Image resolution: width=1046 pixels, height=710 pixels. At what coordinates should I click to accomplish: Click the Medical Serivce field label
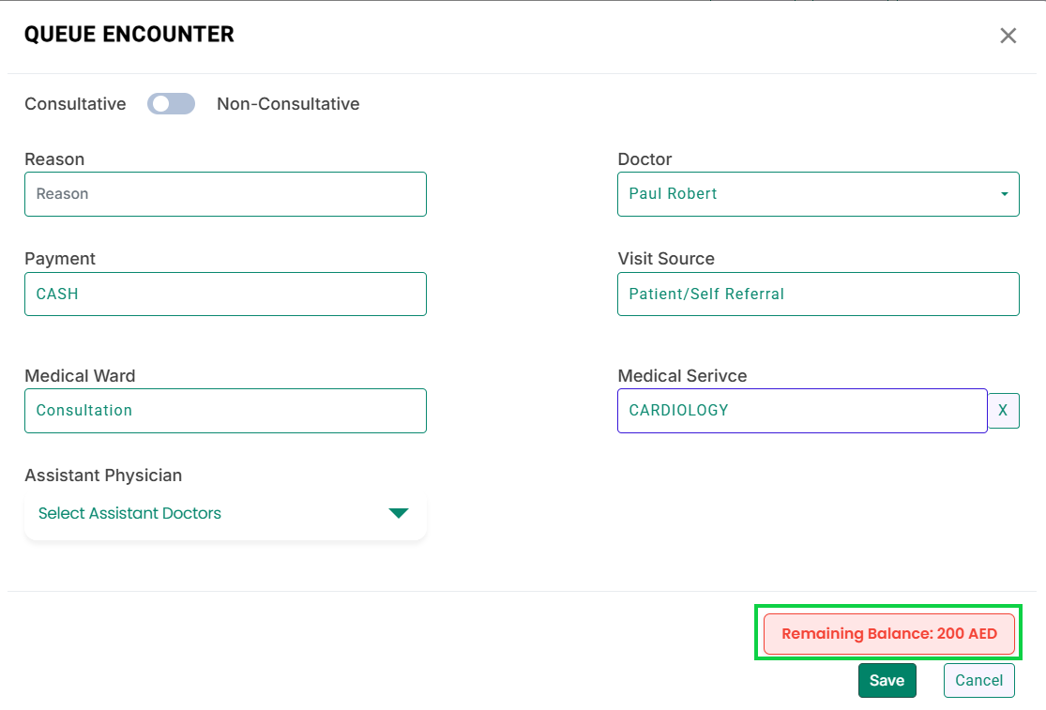(682, 376)
